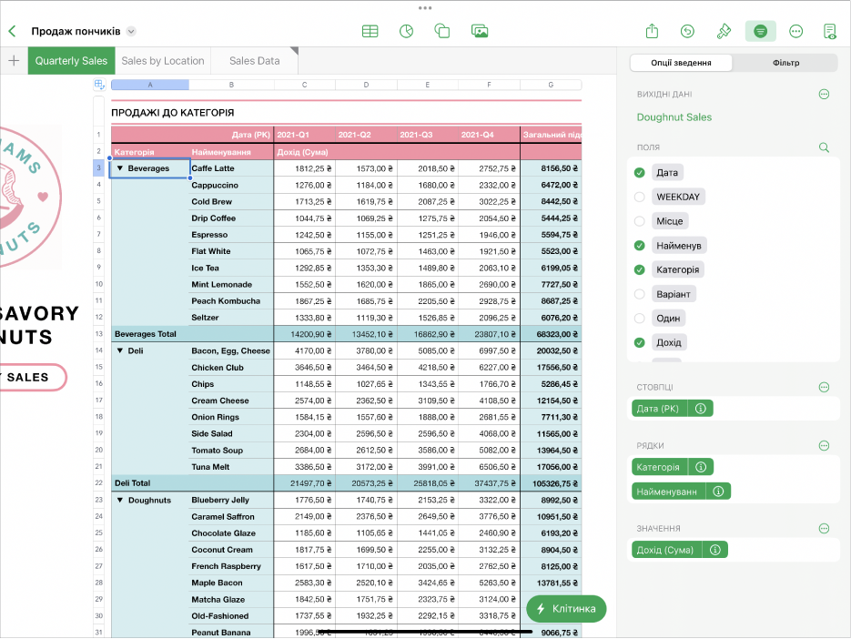Tap the media insert icon
The width and height of the screenshot is (851, 639).
(x=480, y=31)
